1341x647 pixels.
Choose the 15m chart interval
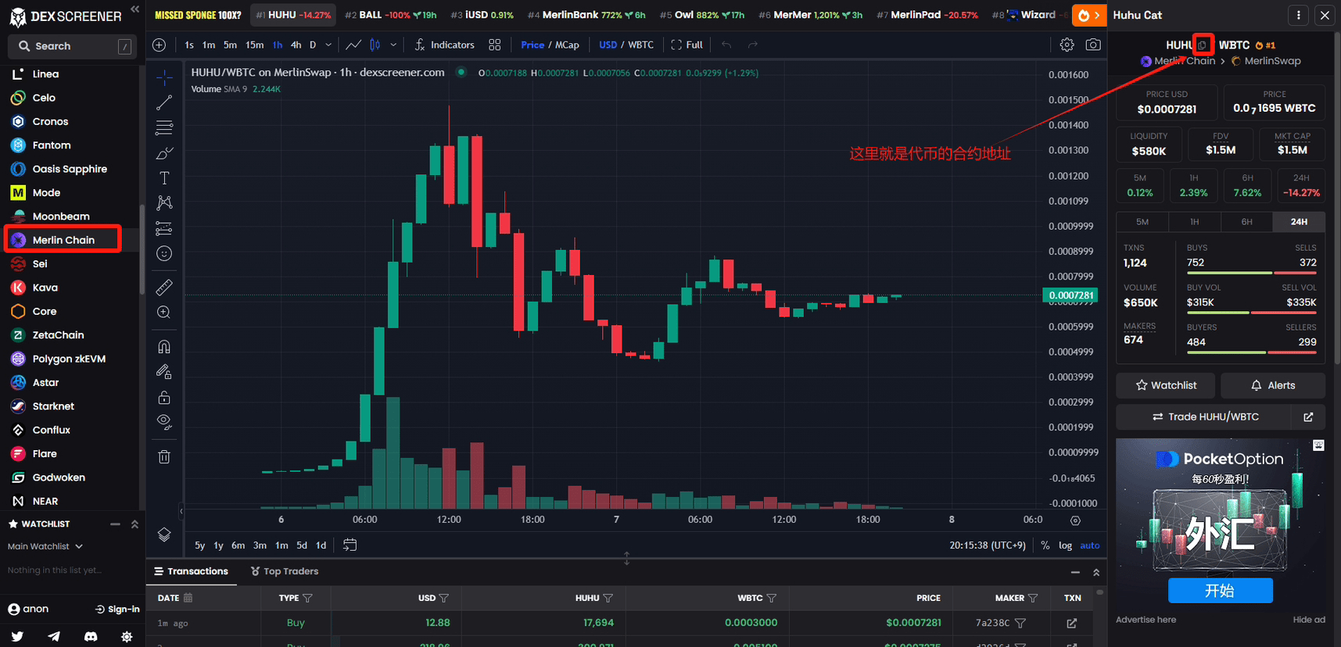pos(255,45)
